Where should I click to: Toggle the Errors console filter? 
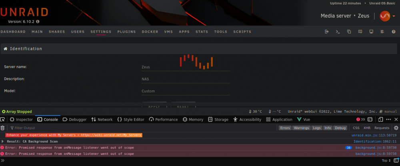[x=285, y=128]
